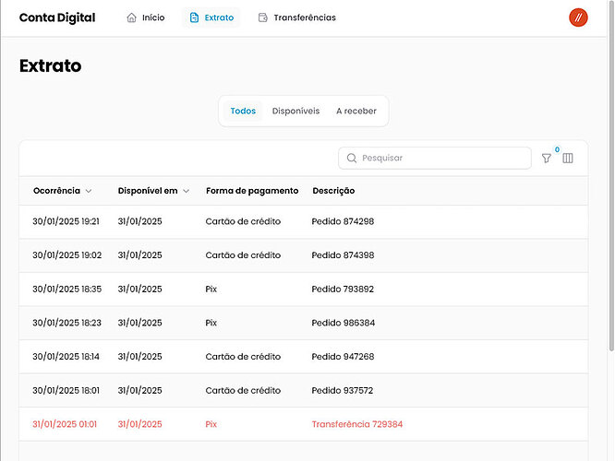Open the Transferências page

tap(304, 18)
